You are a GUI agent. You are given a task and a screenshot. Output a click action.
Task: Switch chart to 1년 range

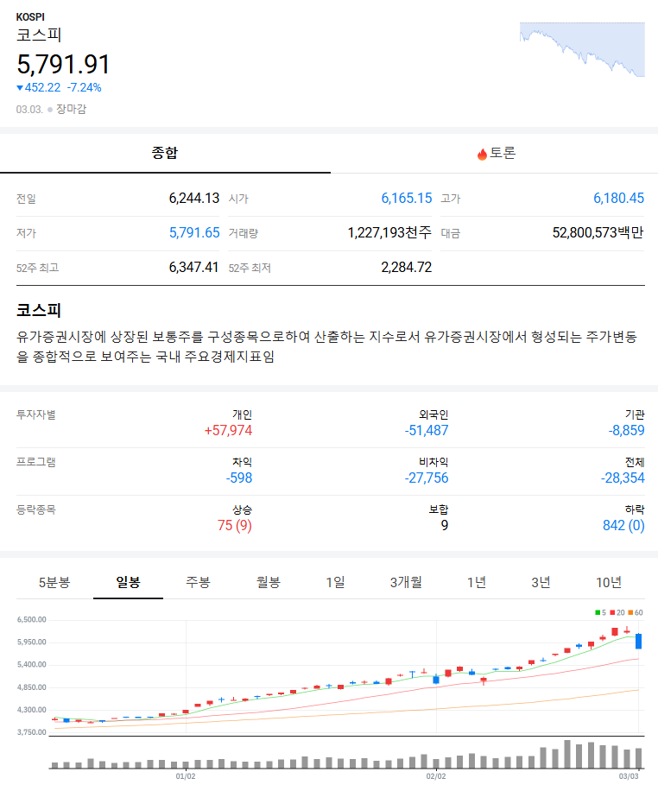point(477,583)
